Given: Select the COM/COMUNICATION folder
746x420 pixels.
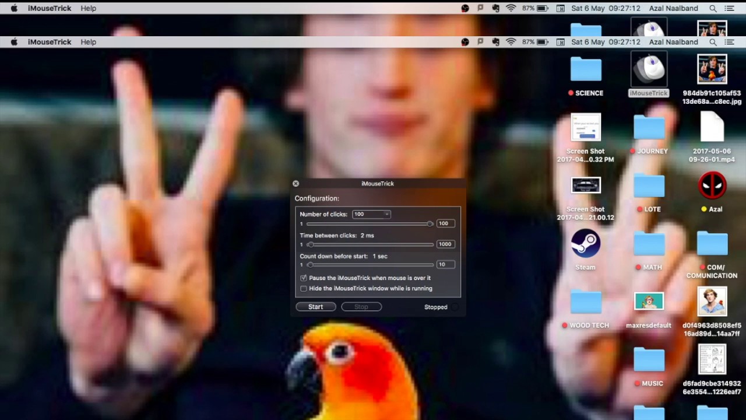Looking at the screenshot, I should coord(712,244).
